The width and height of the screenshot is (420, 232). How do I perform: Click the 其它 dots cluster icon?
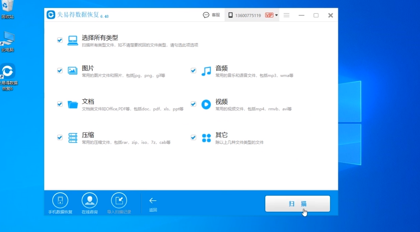pyautogui.click(x=206, y=137)
